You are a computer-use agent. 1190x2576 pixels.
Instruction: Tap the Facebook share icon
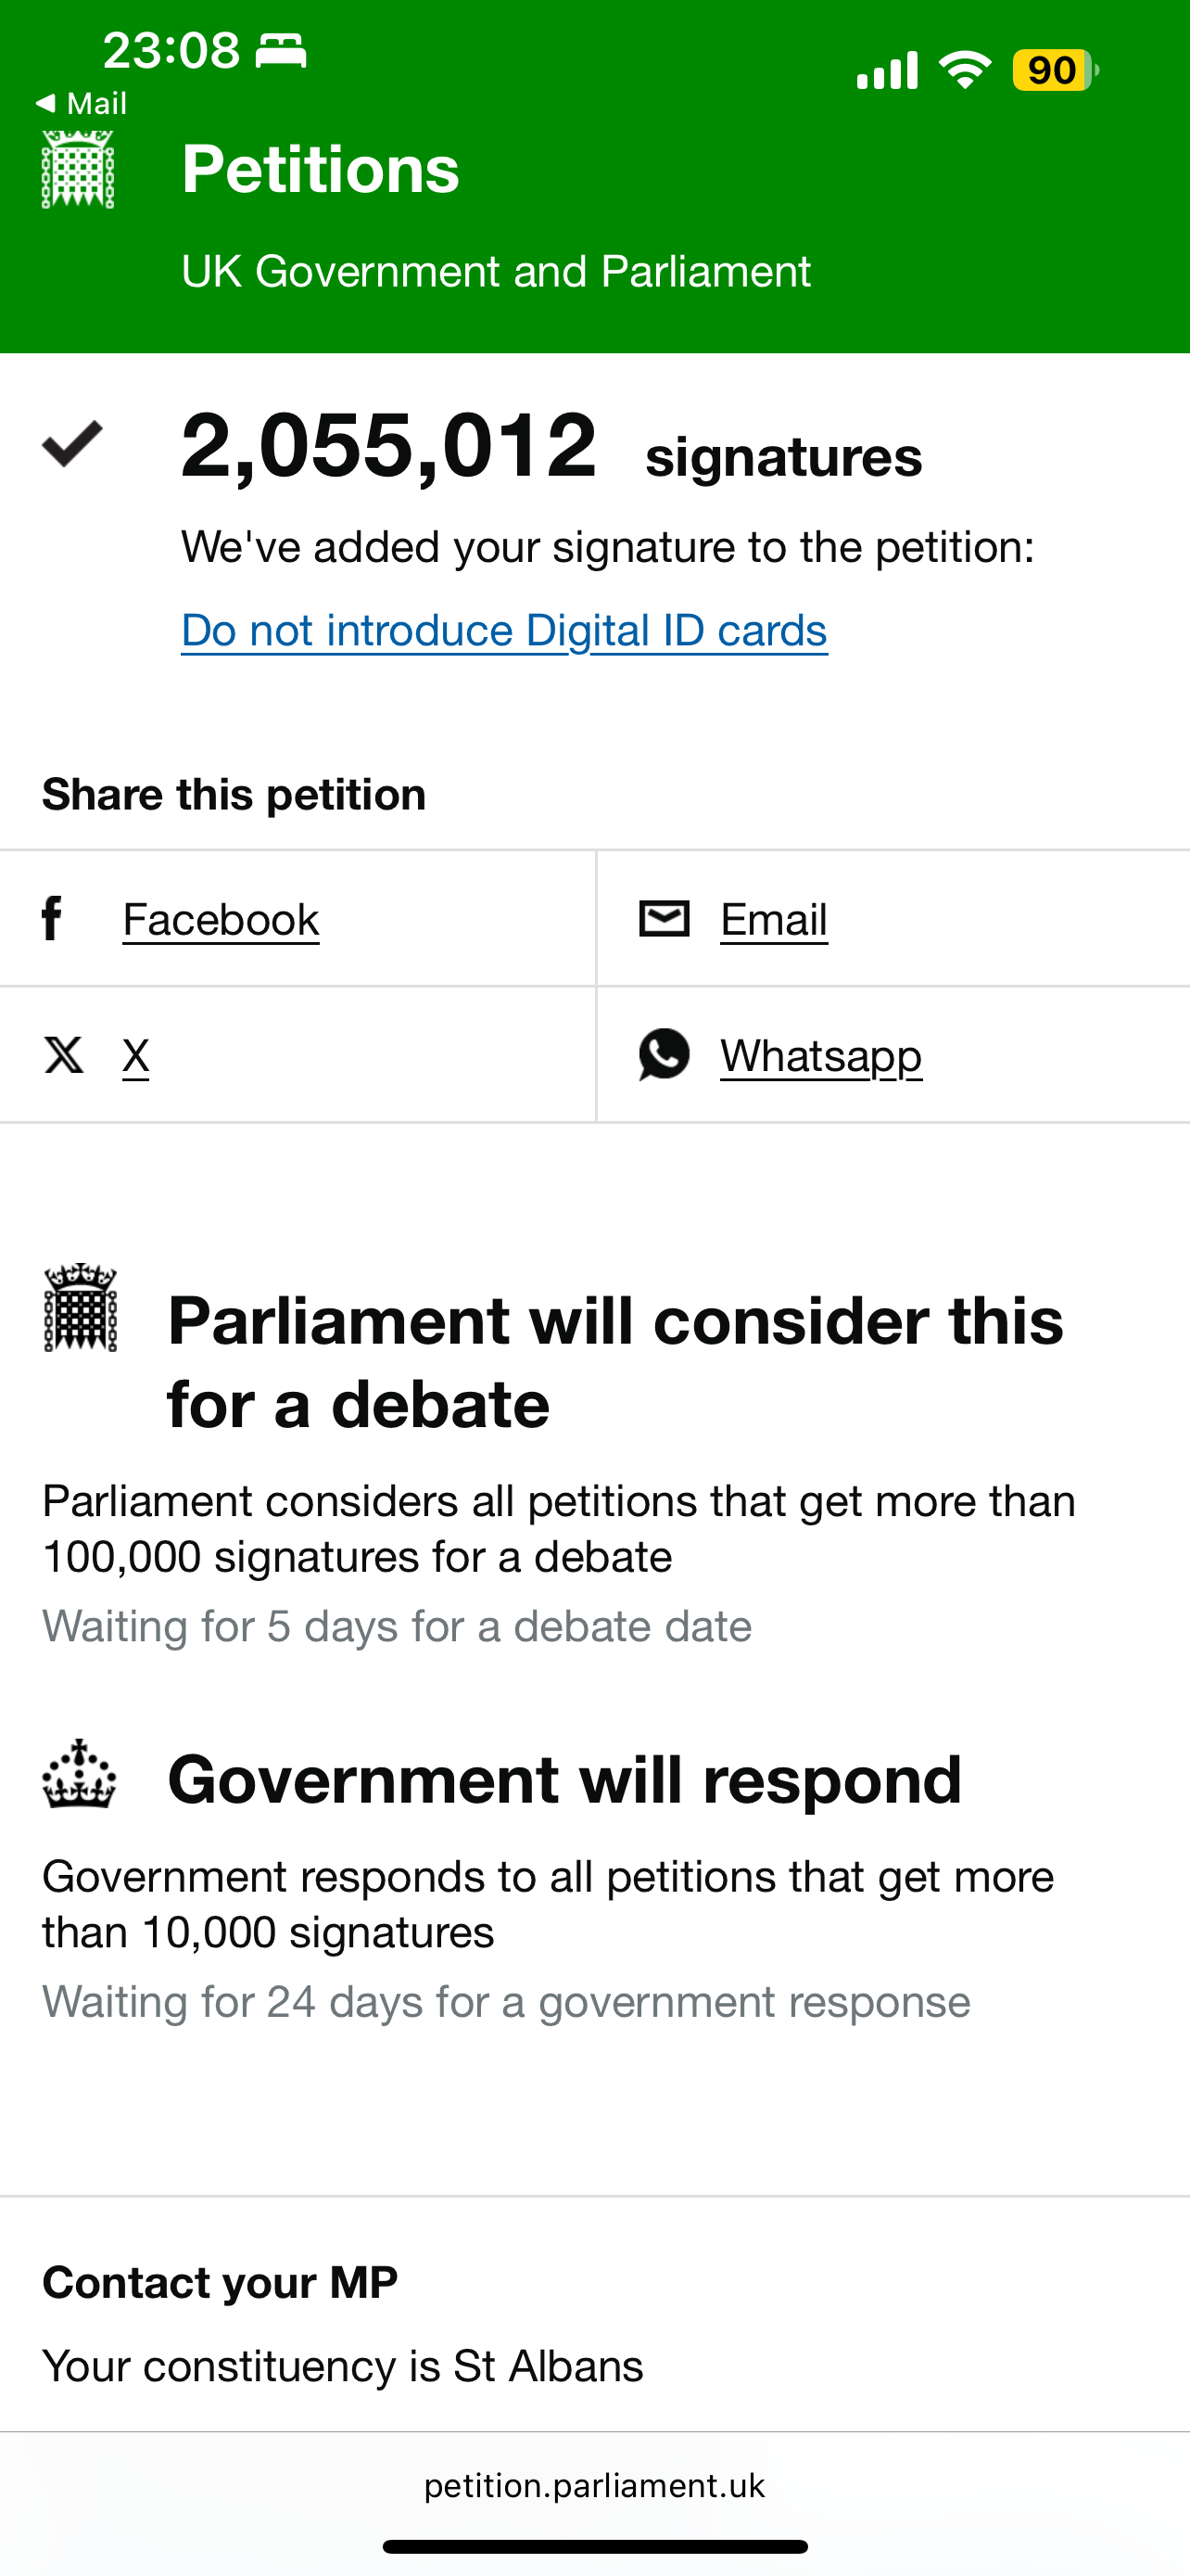[x=52, y=918]
